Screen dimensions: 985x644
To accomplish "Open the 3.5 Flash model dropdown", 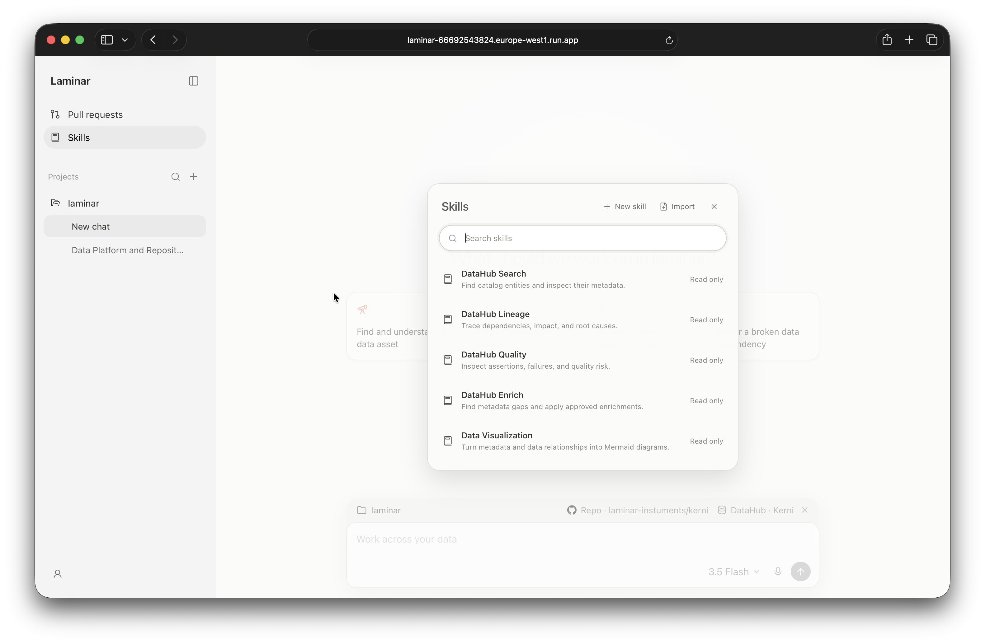I will pos(734,572).
